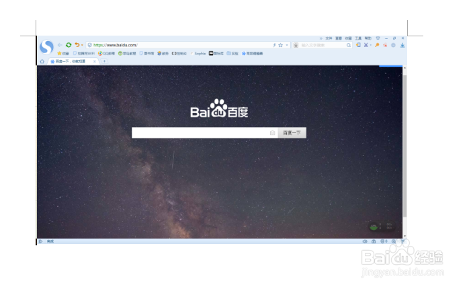Go back with the left arrow button
Viewport: 471px width, 289px height.
(x=60, y=45)
